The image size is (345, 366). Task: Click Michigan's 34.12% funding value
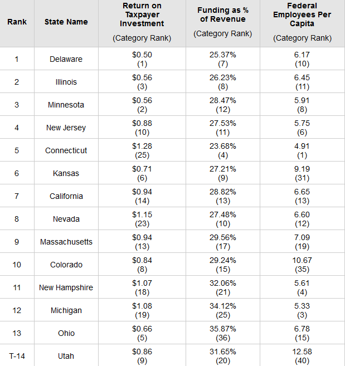[x=222, y=306]
